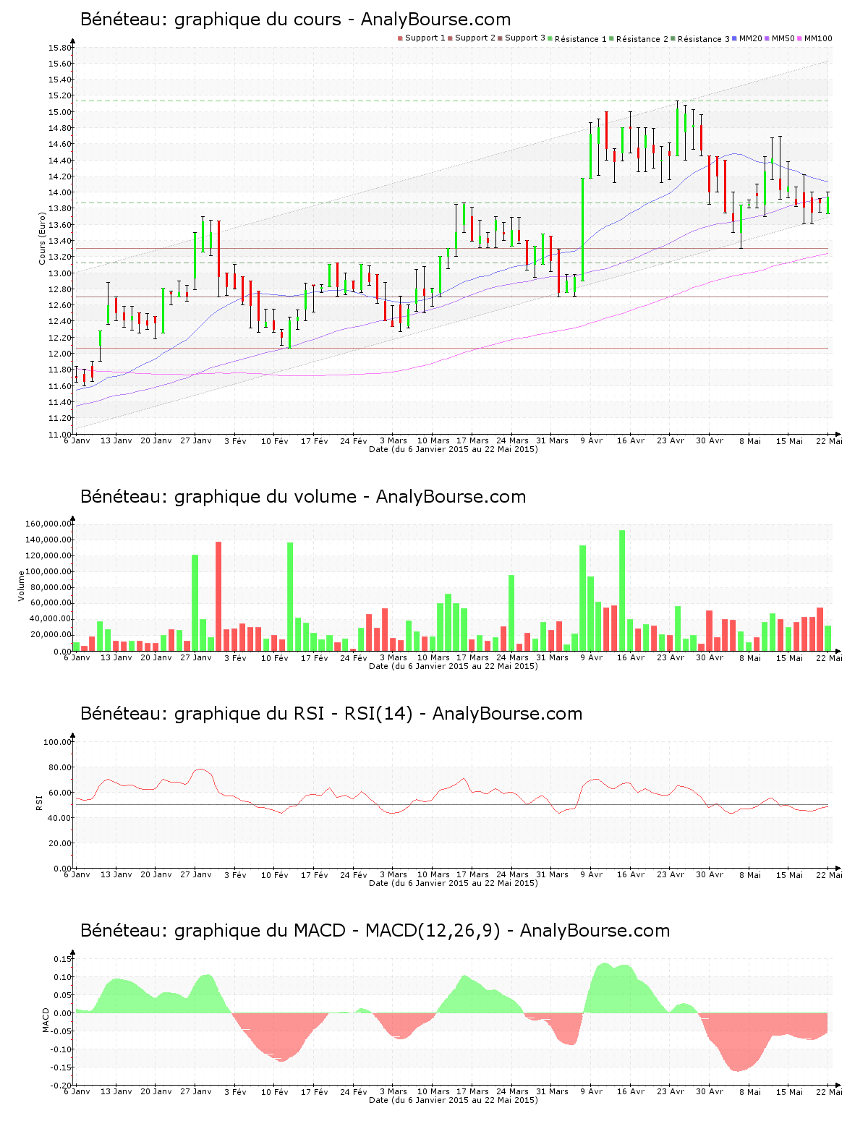Select the 'MM20' legend label
The width and height of the screenshot is (868, 1121).
[751, 38]
